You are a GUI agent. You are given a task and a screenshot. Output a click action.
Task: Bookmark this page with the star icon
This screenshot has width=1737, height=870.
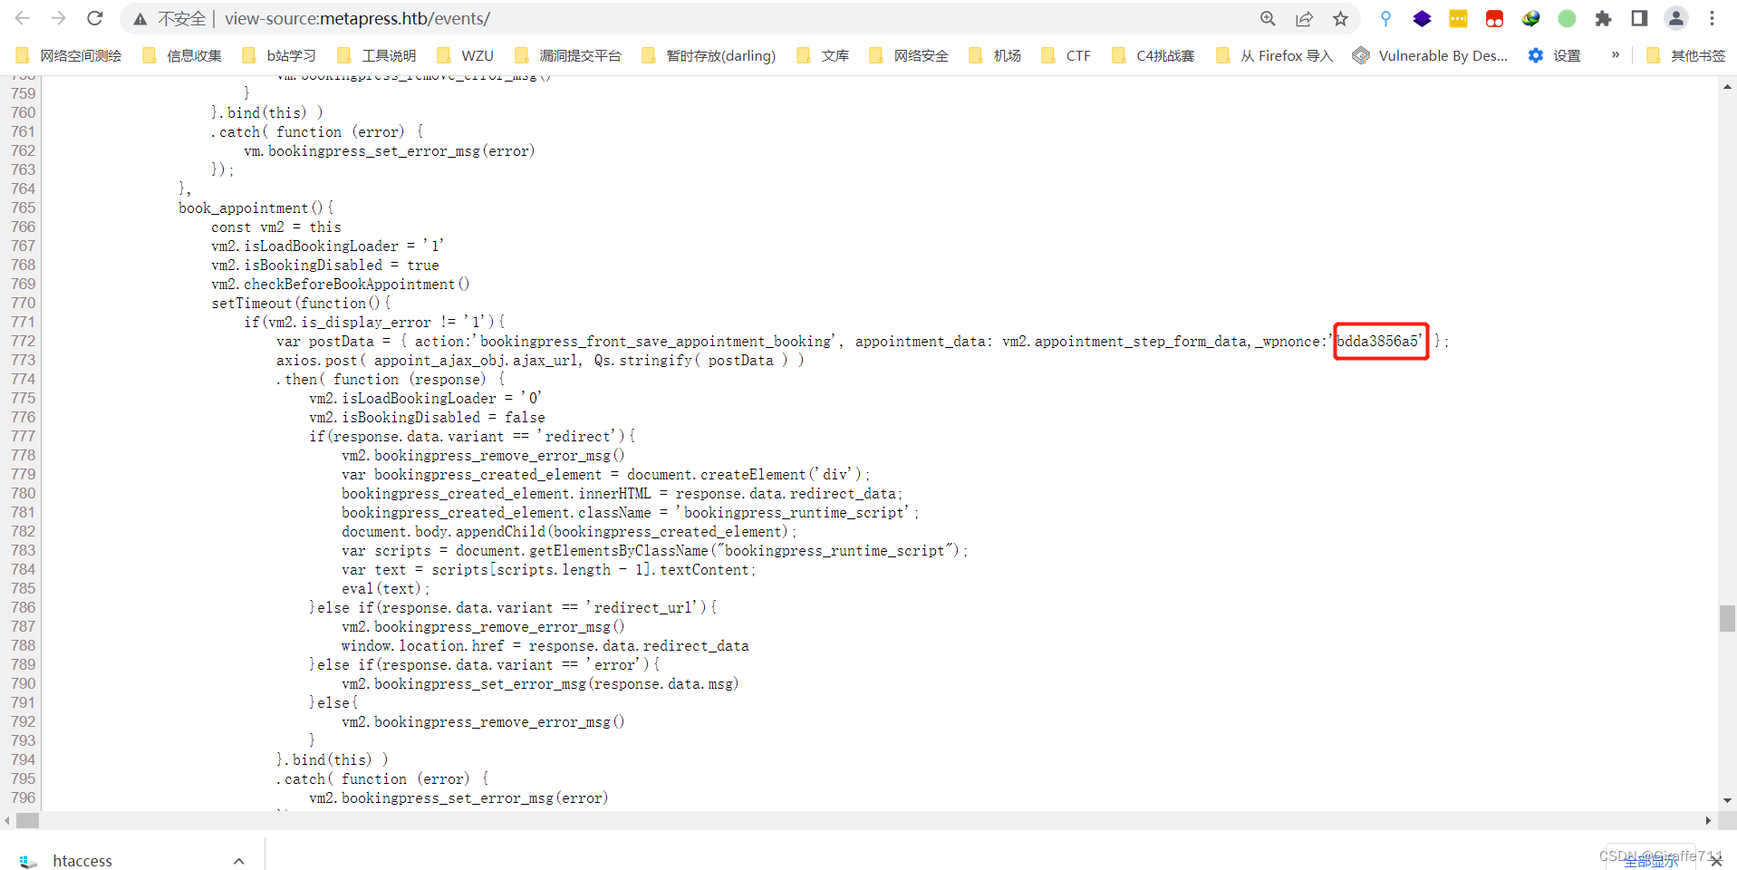(1340, 18)
